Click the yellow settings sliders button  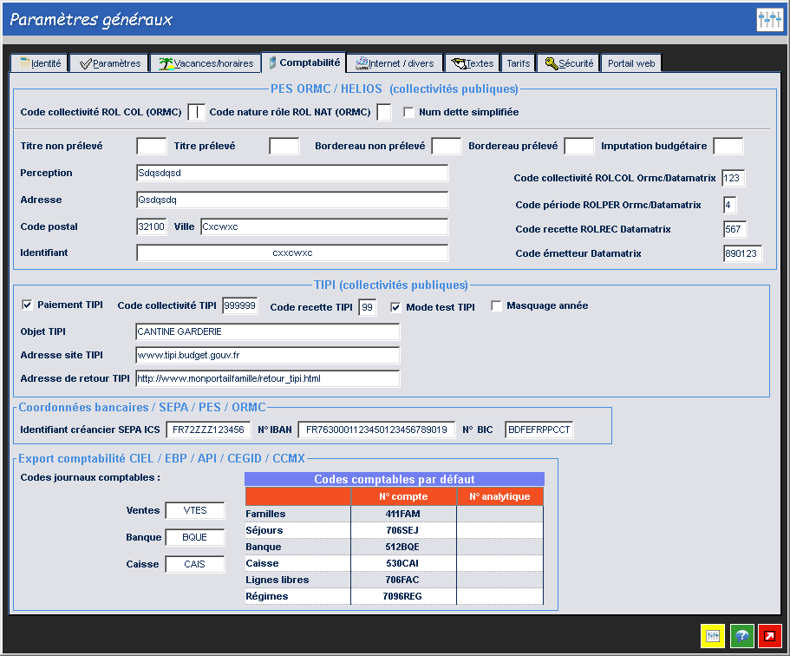pyautogui.click(x=713, y=636)
